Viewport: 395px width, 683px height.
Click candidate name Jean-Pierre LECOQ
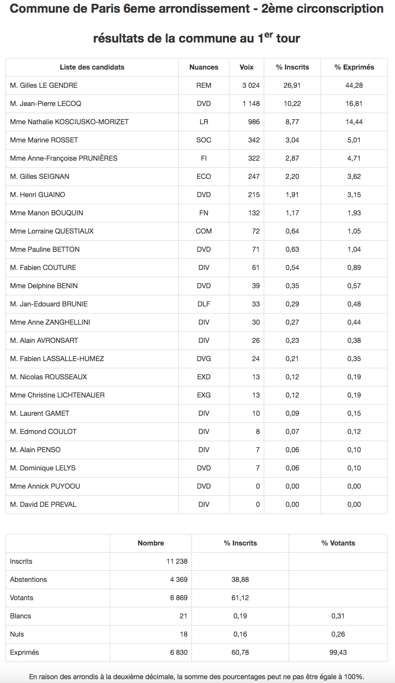pyautogui.click(x=46, y=104)
